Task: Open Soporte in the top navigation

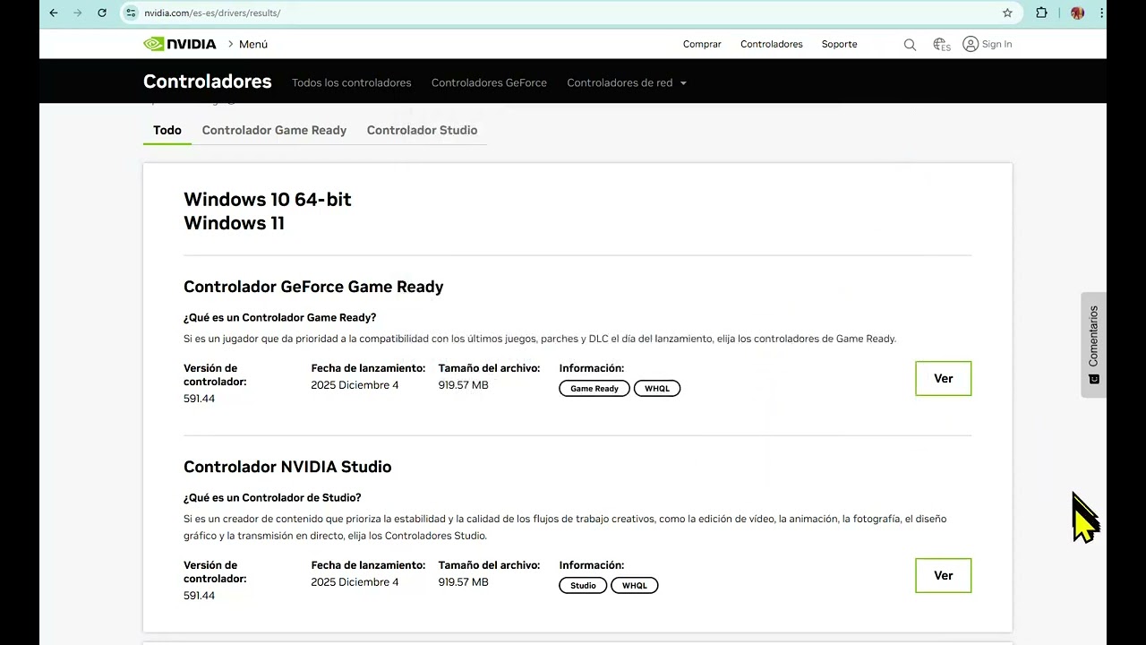Action: 840,44
